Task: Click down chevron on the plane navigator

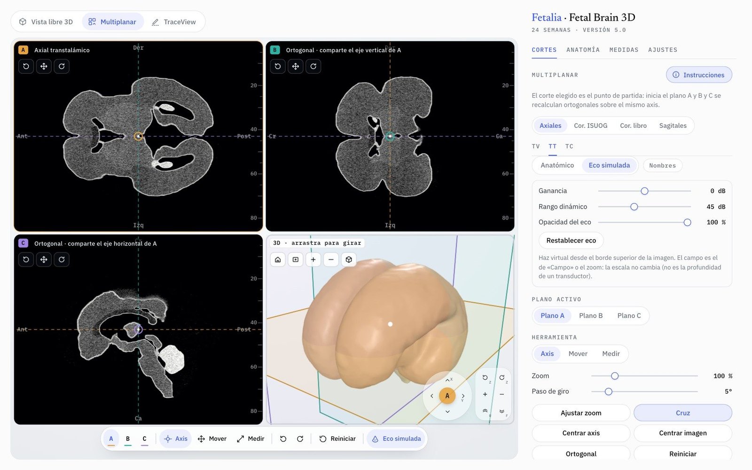Action: point(447,411)
